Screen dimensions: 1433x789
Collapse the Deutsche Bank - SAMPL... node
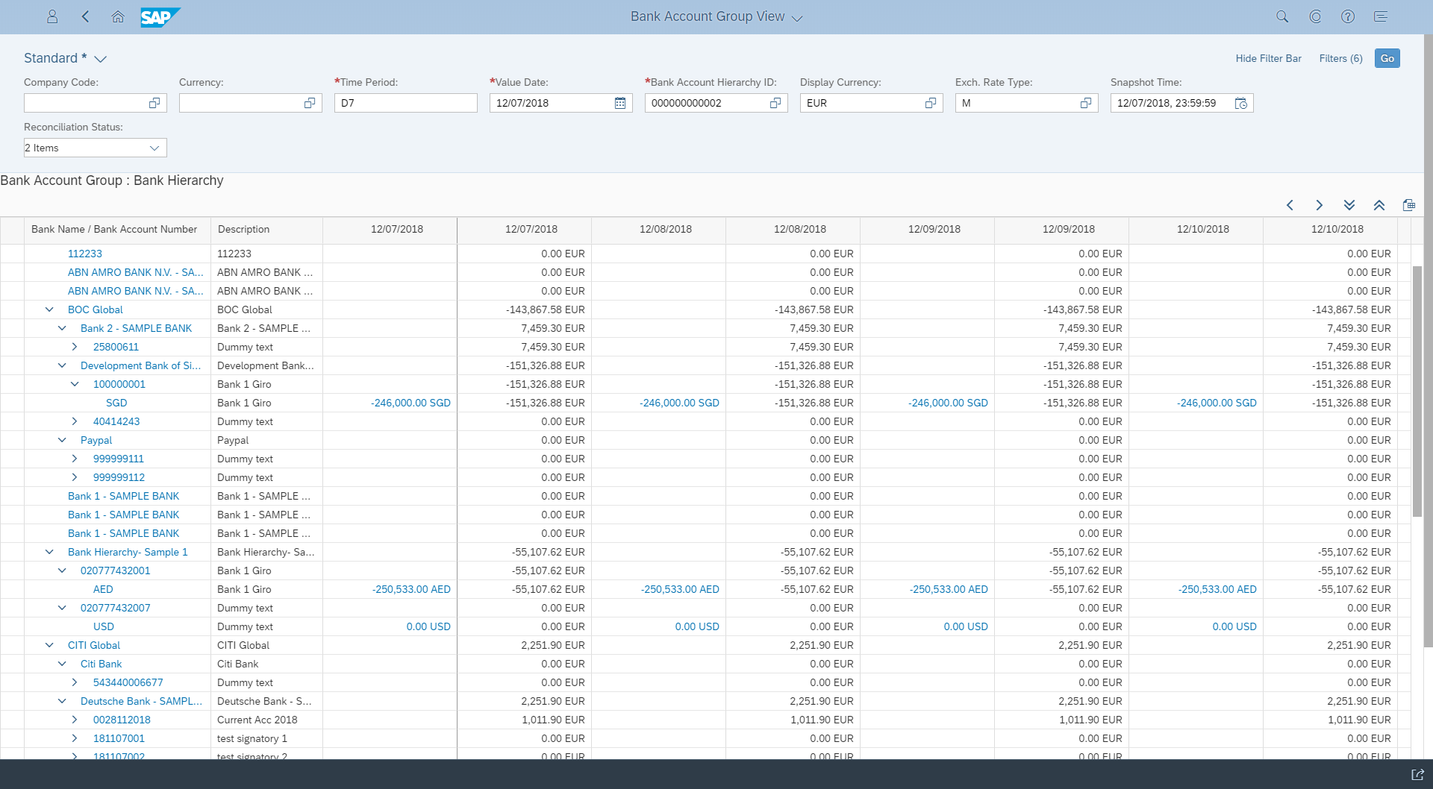click(62, 701)
